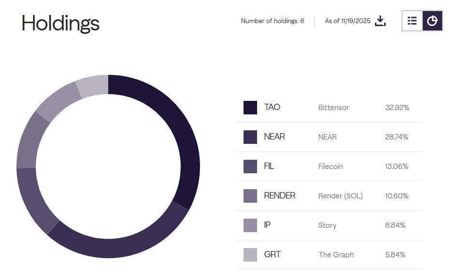Image resolution: width=460 pixels, height=278 pixels.
Task: Switch to pie chart view
Action: (x=432, y=21)
